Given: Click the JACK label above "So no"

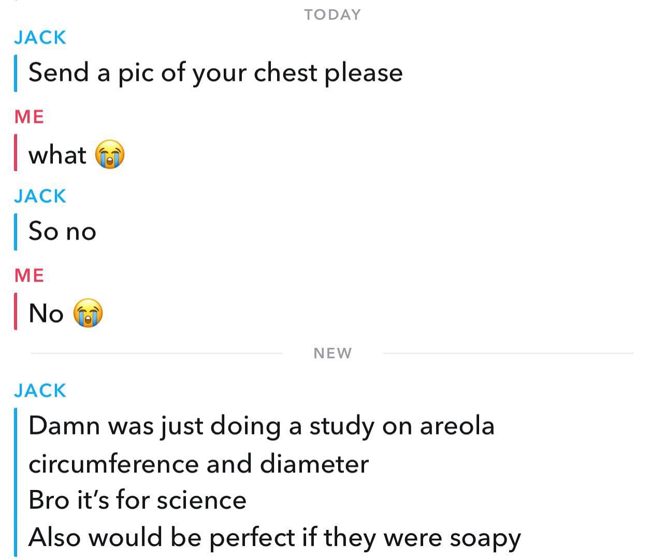Looking at the screenshot, I should point(40,196).
